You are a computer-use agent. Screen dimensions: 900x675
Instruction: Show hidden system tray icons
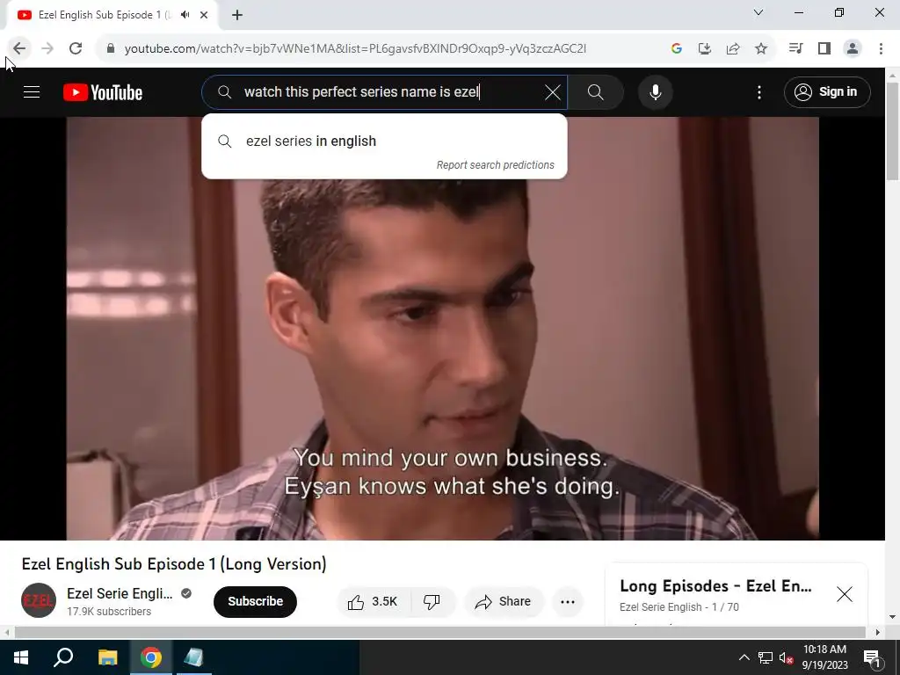point(744,657)
